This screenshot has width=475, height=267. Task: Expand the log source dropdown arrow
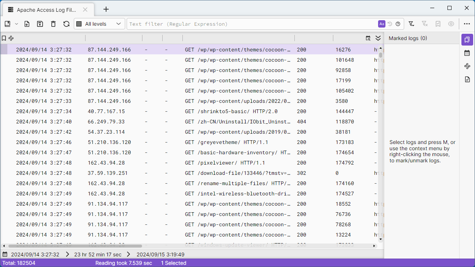tap(17, 24)
